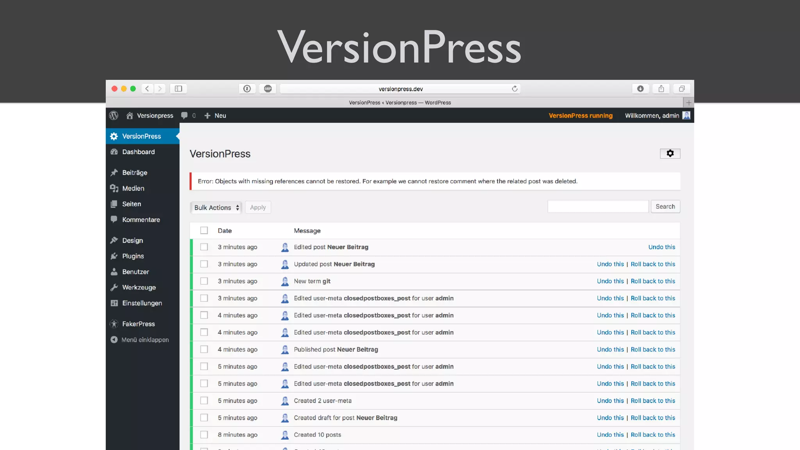Undo the Edited post Neuer Beitrag change

(662, 247)
